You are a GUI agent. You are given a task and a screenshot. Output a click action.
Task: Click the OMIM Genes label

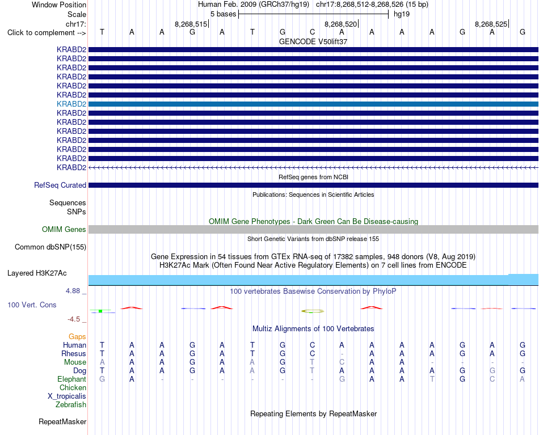pos(64,229)
